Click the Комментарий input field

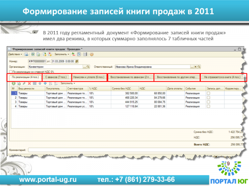pos(135,150)
